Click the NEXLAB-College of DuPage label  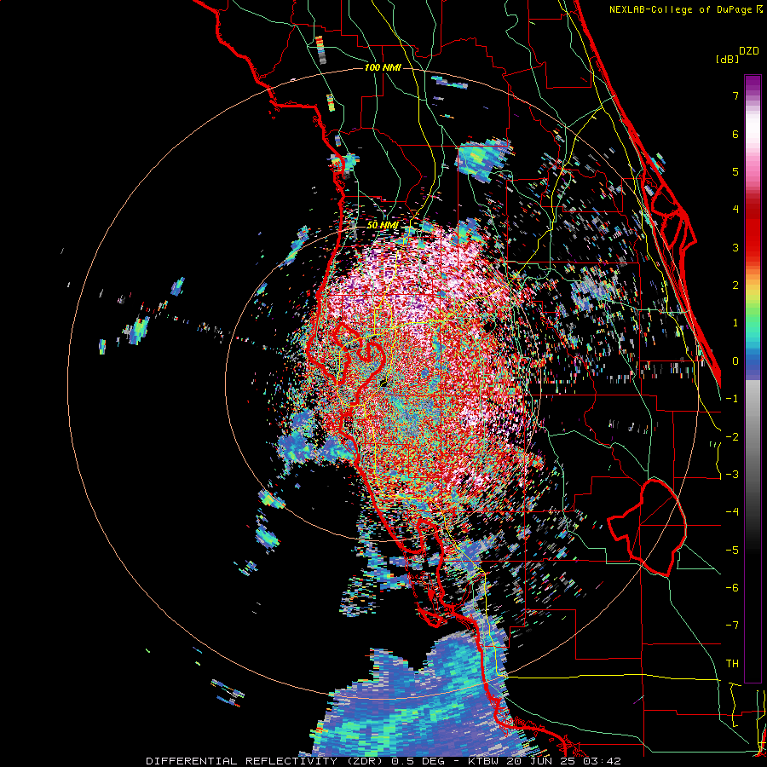(x=680, y=9)
